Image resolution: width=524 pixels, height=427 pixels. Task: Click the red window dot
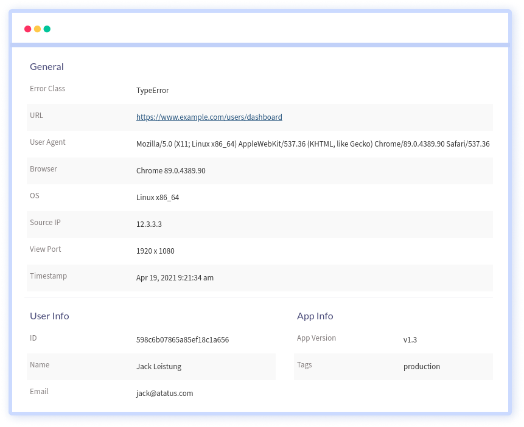pos(27,29)
